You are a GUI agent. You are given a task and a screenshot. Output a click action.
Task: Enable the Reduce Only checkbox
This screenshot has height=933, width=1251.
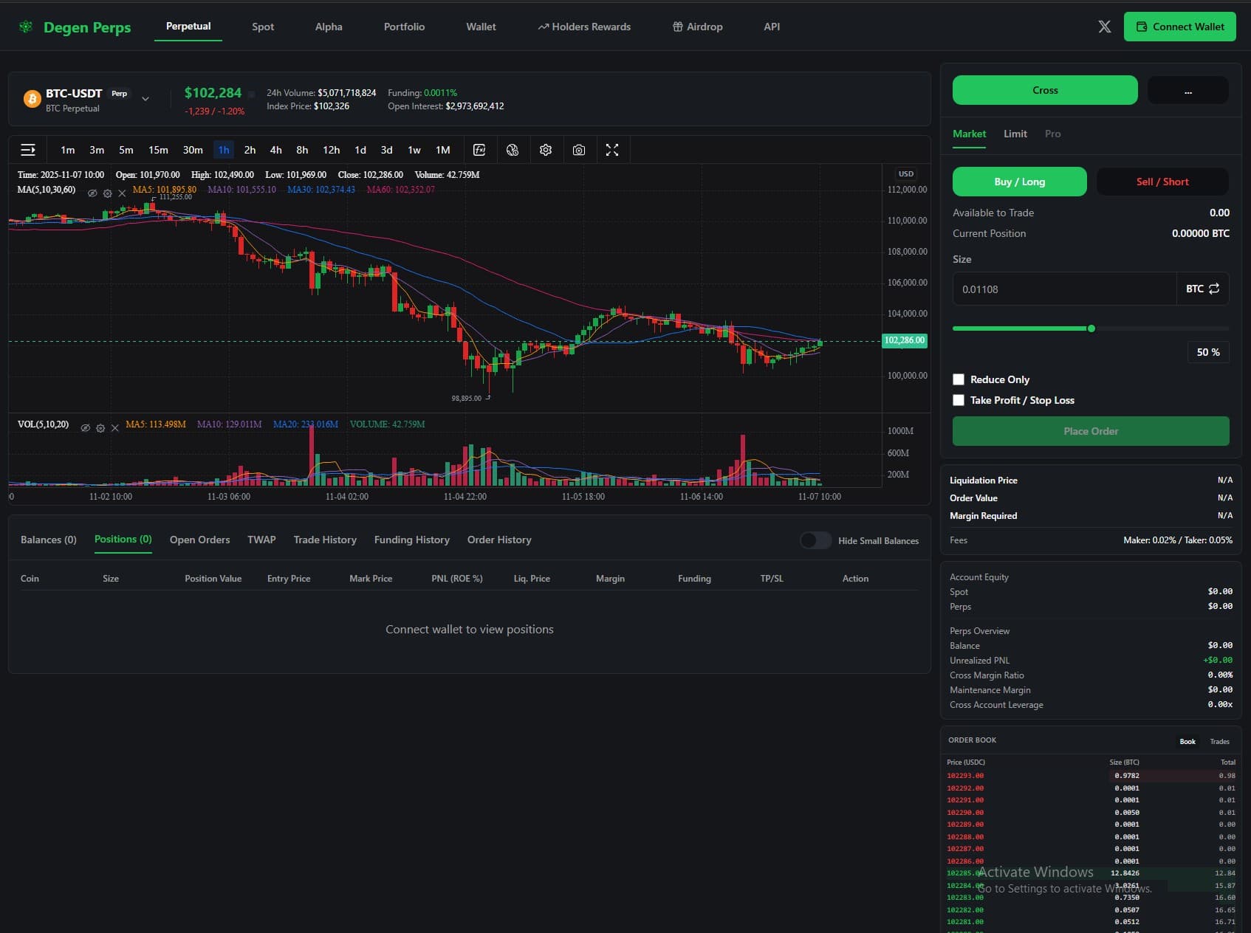959,379
